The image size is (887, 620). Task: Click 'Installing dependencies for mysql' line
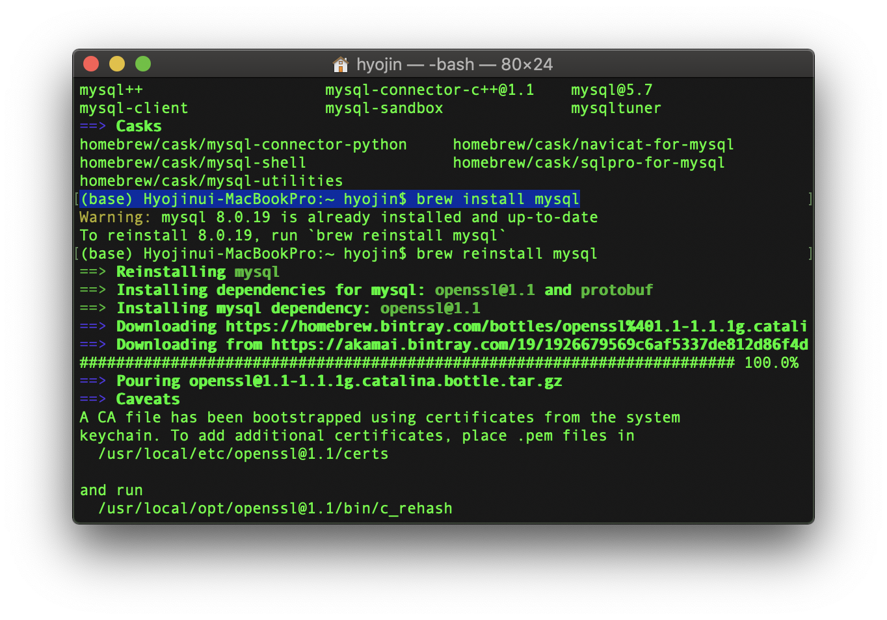pos(366,290)
